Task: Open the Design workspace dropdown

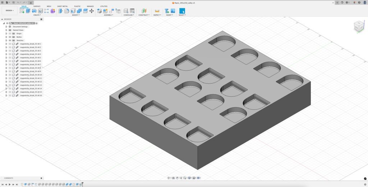Action: [x=10, y=10]
